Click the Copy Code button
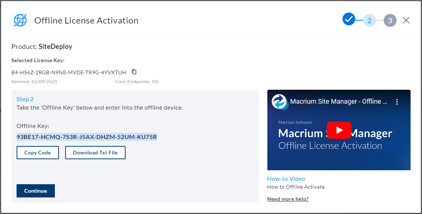 pos(38,153)
